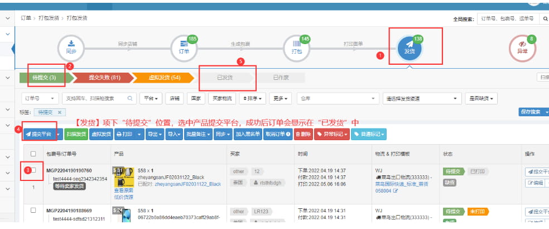
Task: Switch to the 提交失败 (81) tab
Action: pos(102,78)
